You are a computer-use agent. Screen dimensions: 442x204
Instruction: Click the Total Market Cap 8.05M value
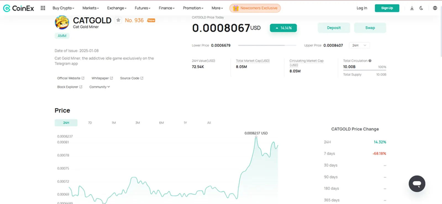241,67
